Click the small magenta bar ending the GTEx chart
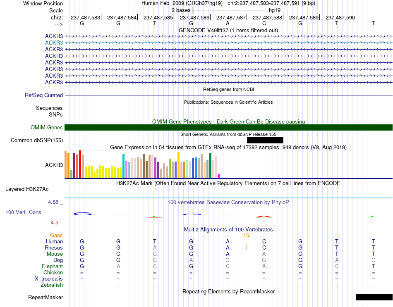The width and height of the screenshot is (393, 307). coord(219,176)
